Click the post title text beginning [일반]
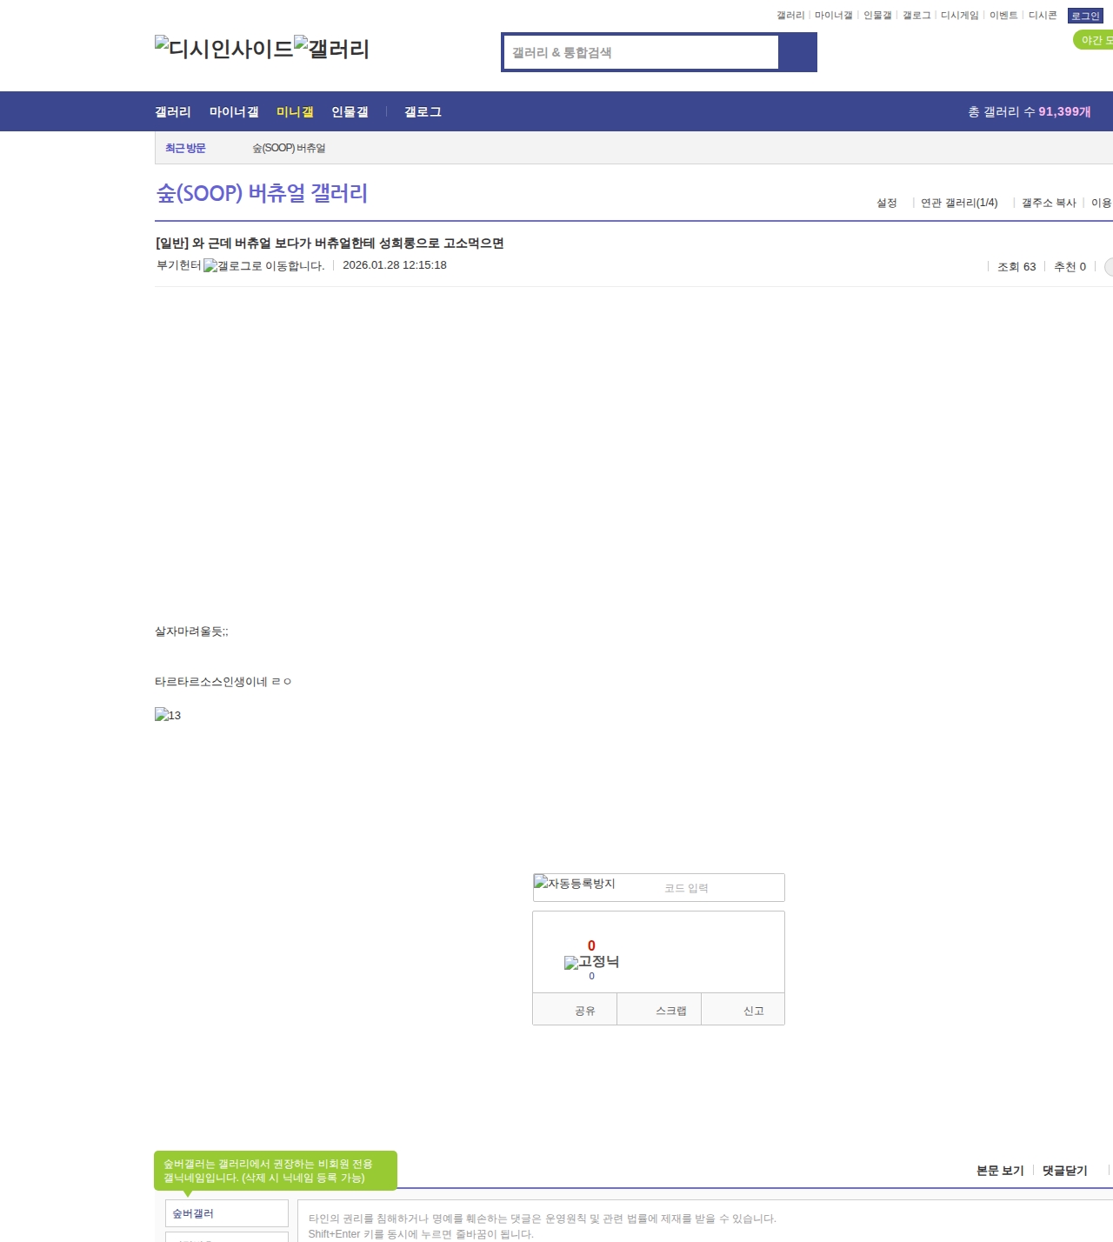Viewport: 1113px width, 1242px height. coord(330,243)
